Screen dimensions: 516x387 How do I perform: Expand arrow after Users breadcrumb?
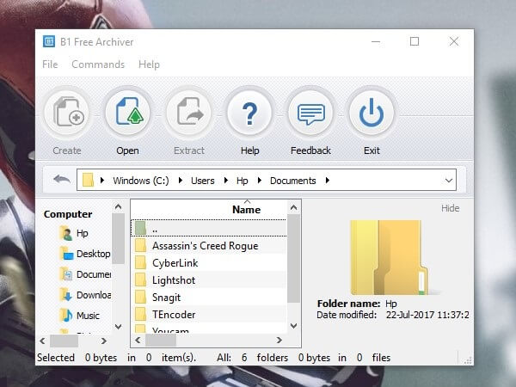pyautogui.click(x=225, y=180)
